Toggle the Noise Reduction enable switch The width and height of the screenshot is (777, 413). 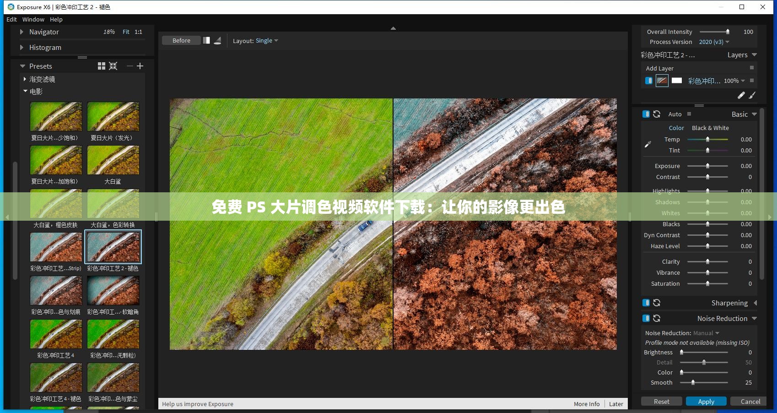point(646,318)
